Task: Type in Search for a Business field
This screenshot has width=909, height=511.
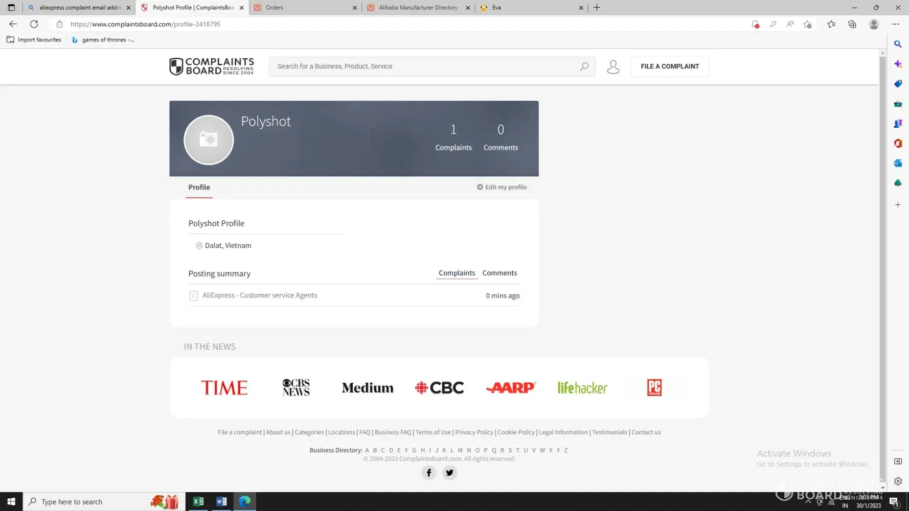Action: tap(424, 66)
